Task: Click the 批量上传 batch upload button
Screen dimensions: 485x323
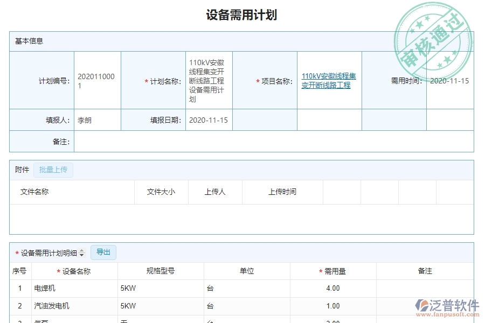Action: 53,170
